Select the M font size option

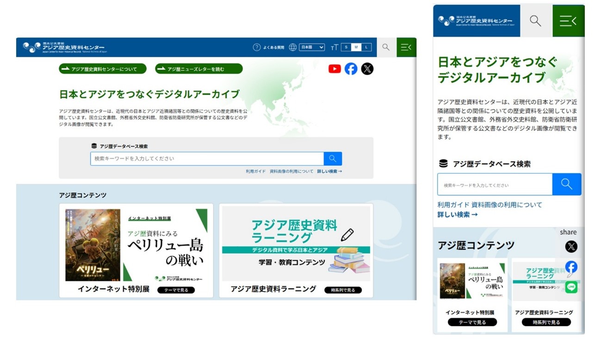356,47
